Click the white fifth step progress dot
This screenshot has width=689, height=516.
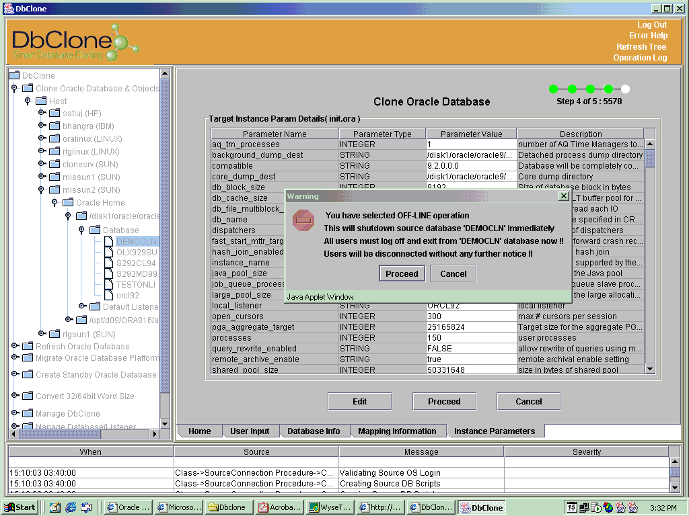pyautogui.click(x=625, y=89)
